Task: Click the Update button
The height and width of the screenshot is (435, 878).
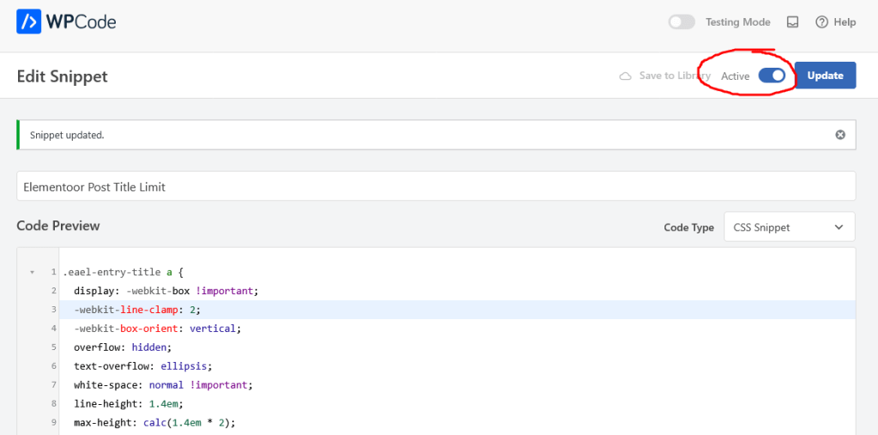Action: (826, 76)
